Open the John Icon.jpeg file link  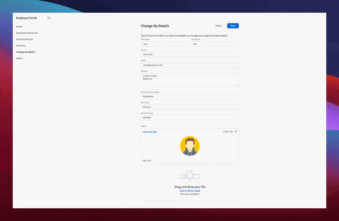149,131
